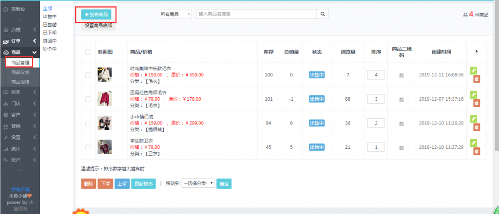This screenshot has width=499, height=214.
Task: Click the green edit icon for 小ck情侣装
Action: click(474, 119)
